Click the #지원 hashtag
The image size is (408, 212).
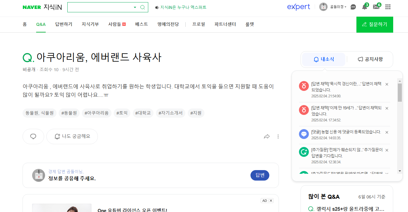[196, 113]
